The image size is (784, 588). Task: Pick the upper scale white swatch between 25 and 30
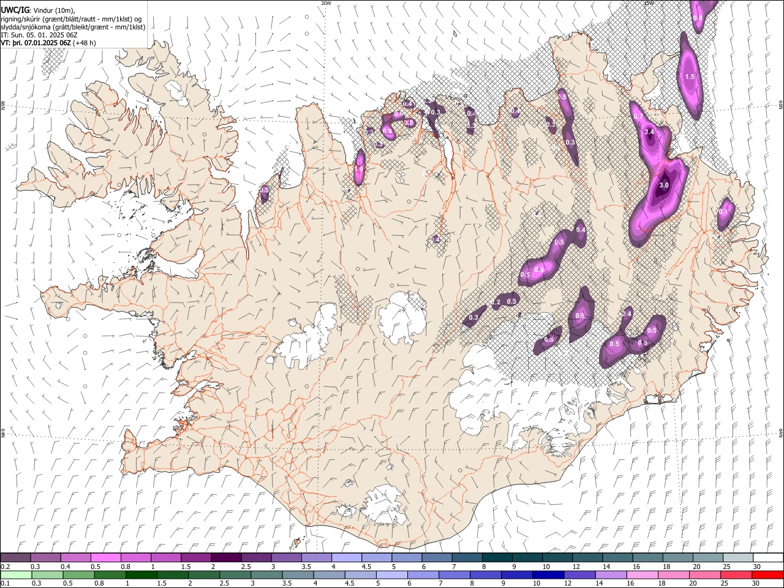tap(738, 557)
